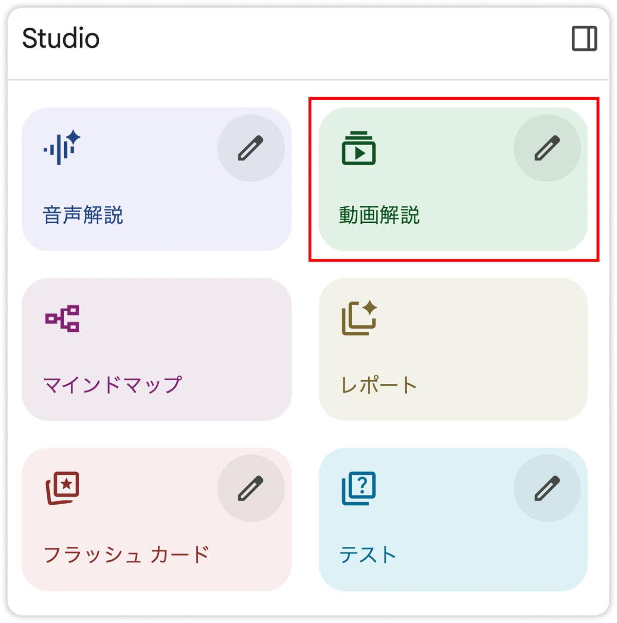Collapse the Studio side panel icon
This screenshot has width=617, height=623.
pos(585,39)
